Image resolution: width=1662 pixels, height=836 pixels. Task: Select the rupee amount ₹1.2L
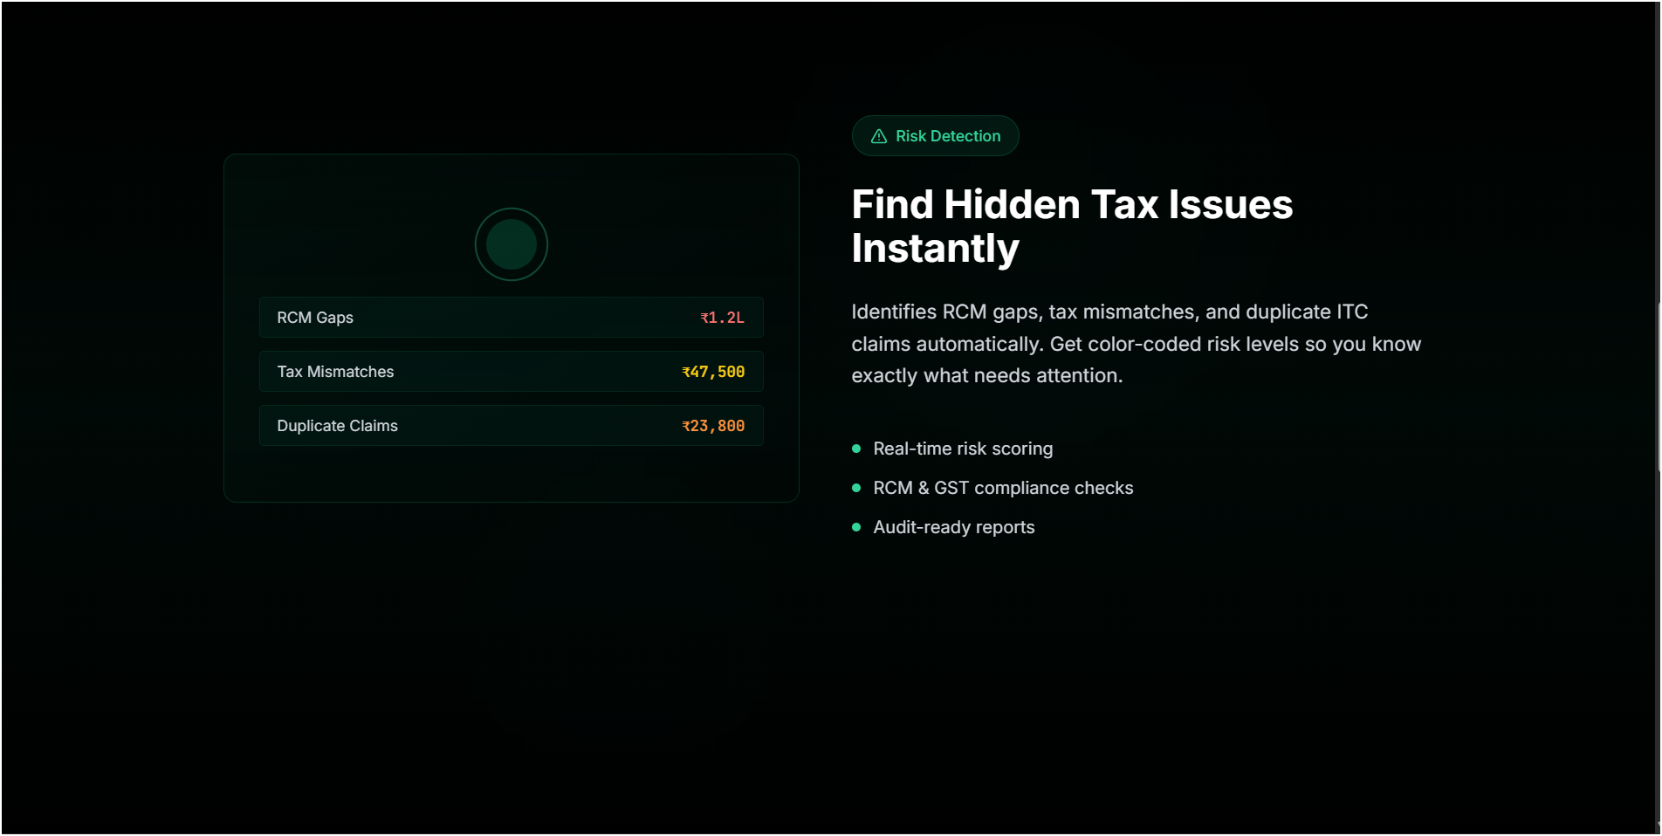pyautogui.click(x=722, y=317)
